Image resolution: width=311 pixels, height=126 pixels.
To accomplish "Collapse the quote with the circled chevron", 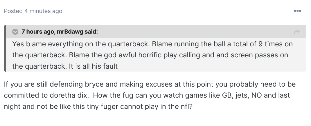I will click(15, 32).
